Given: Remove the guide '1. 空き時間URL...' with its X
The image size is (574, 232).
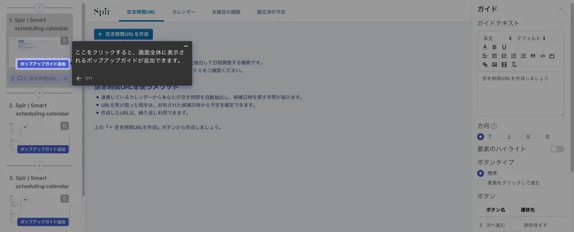Looking at the screenshot, I should [x=66, y=78].
